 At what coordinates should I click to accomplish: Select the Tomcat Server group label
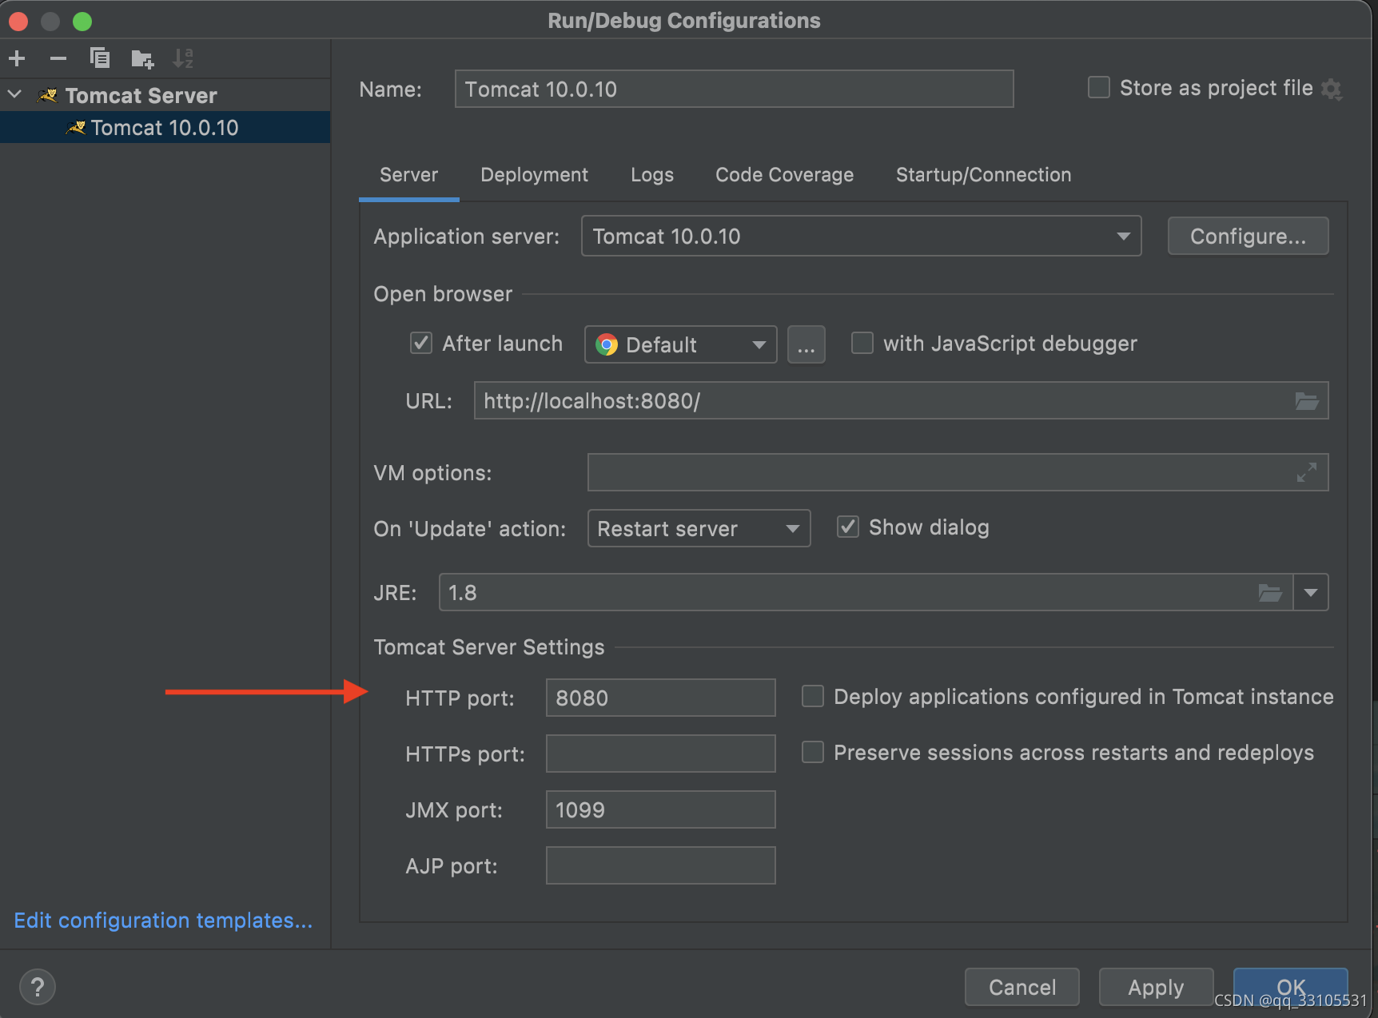141,96
